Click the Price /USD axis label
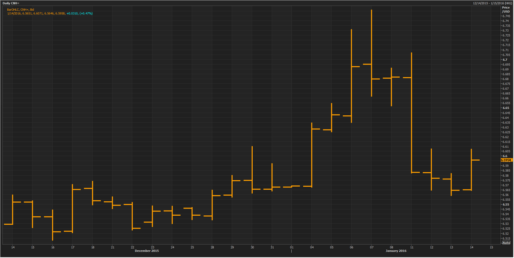Image resolution: width=514 pixels, height=258 pixels. click(x=505, y=9)
